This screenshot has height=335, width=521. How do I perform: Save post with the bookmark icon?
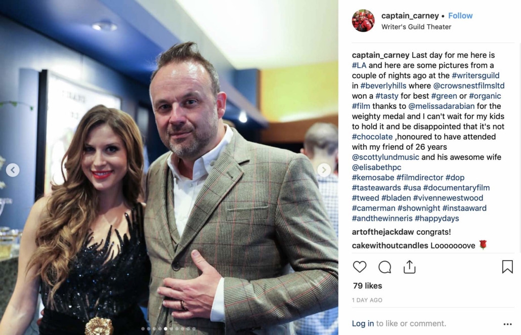[x=507, y=267]
